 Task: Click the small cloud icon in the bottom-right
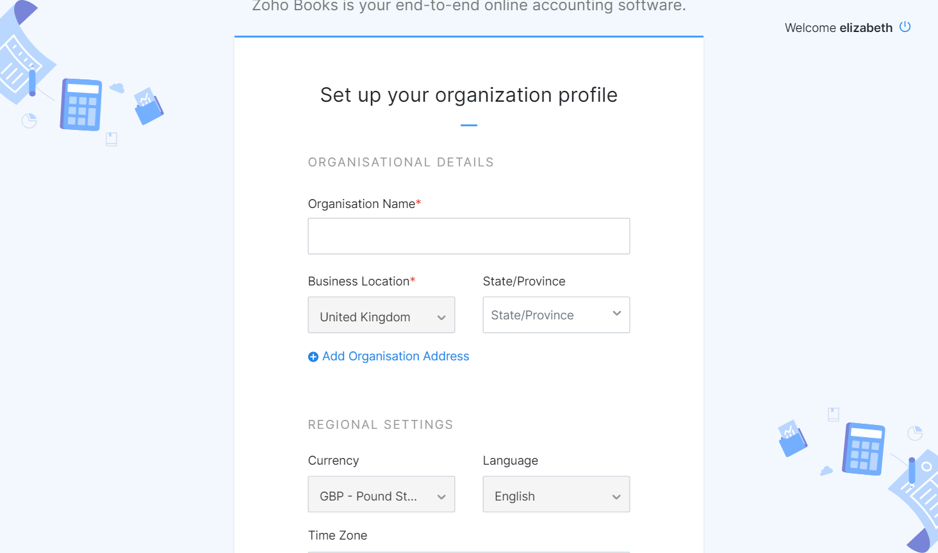(827, 471)
